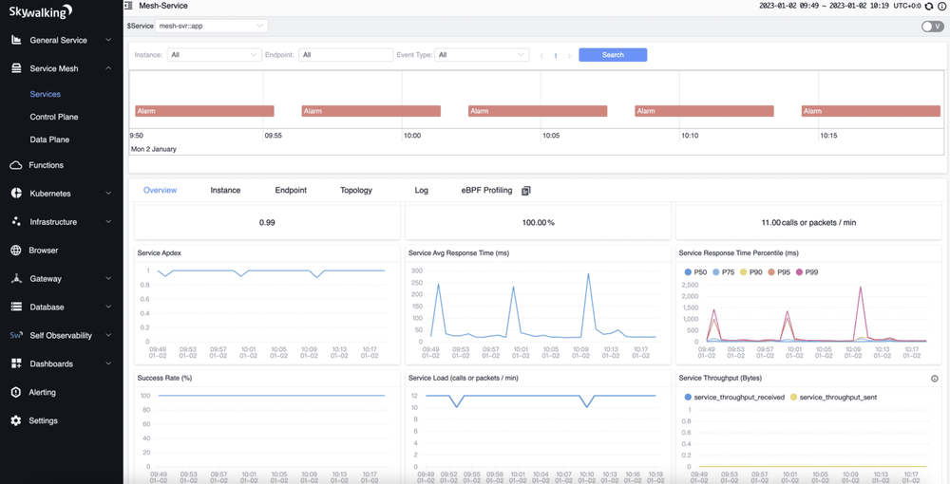
Task: Click the sidebar collapse icon beside Mesh-Service
Action: point(128,6)
